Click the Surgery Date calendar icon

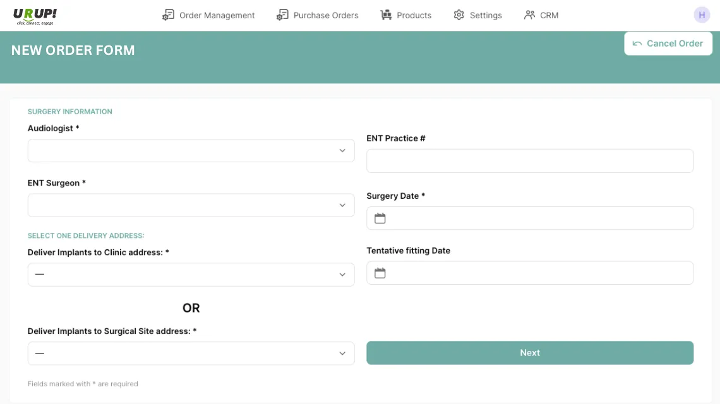(x=380, y=218)
